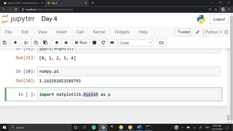Image resolution: width=233 pixels, height=131 pixels.
Task: Open Task View on the taskbar
Action: click(x=84, y=127)
